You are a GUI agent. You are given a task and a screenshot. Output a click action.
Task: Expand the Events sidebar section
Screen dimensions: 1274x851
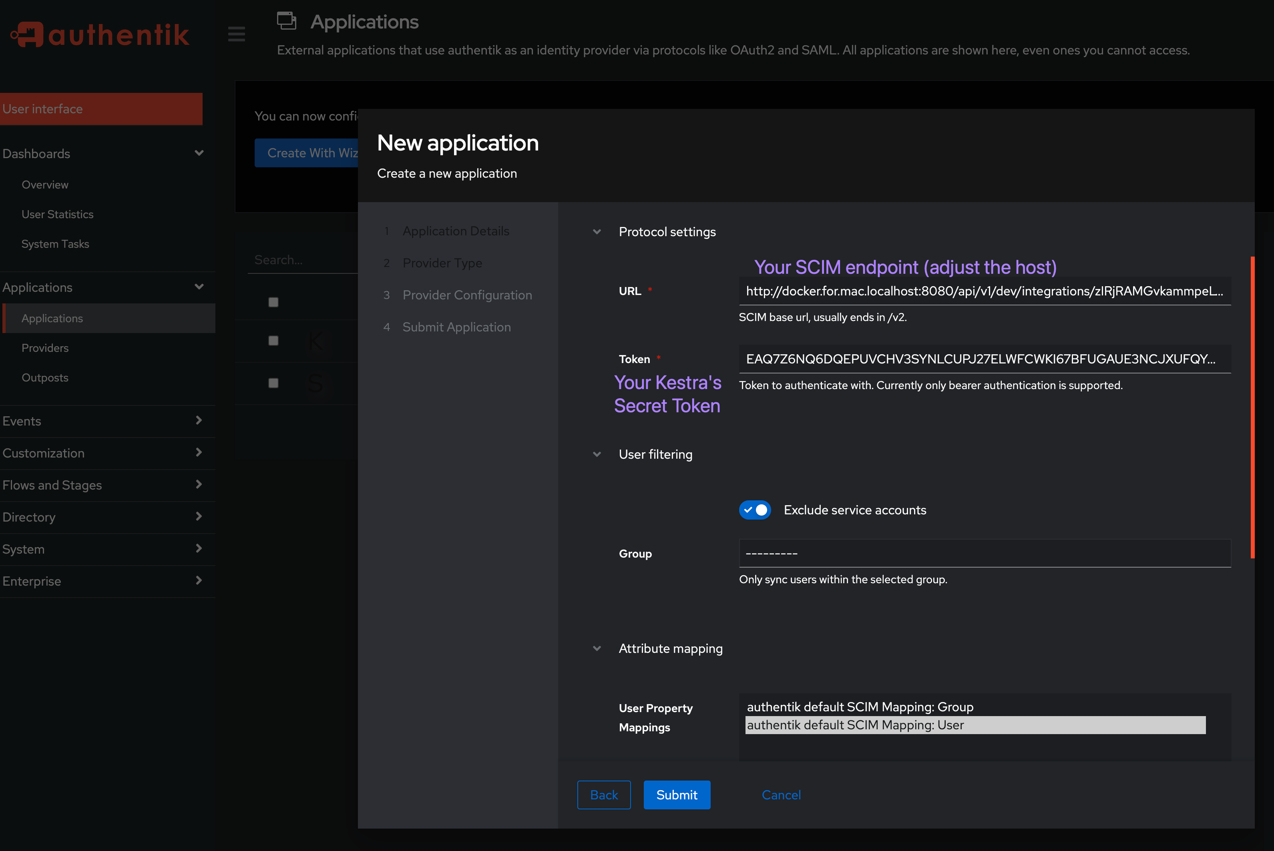coord(199,421)
